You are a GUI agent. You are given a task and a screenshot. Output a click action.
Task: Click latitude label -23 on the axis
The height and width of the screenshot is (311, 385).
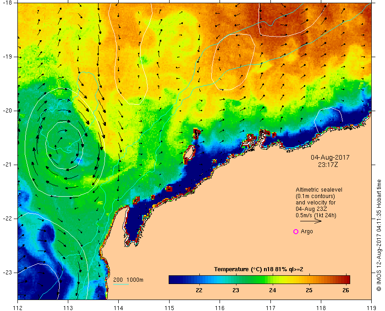click(x=7, y=273)
